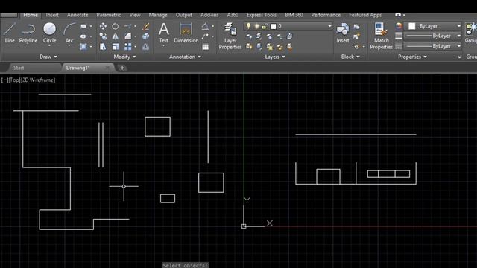Create new drawing with plus tab
Viewport: 477px width, 268px height.
coord(122,68)
